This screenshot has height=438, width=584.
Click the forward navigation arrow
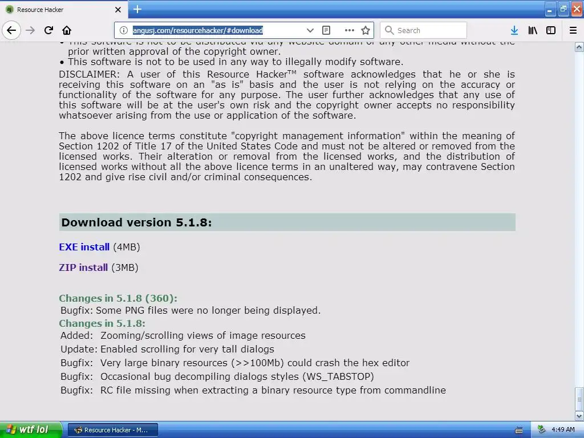coord(31,30)
